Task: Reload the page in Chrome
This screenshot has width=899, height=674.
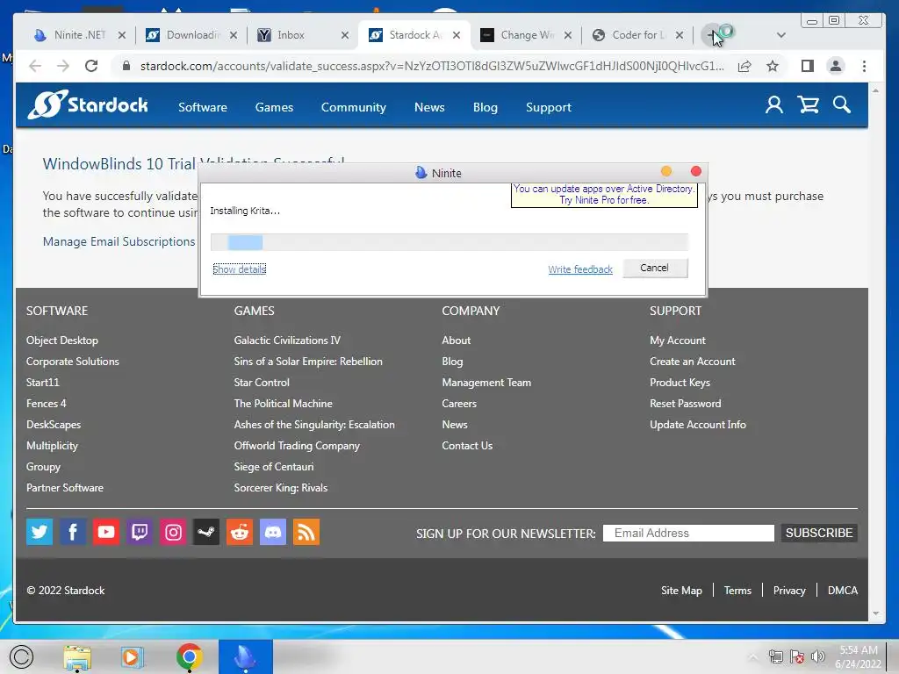Action: click(91, 66)
